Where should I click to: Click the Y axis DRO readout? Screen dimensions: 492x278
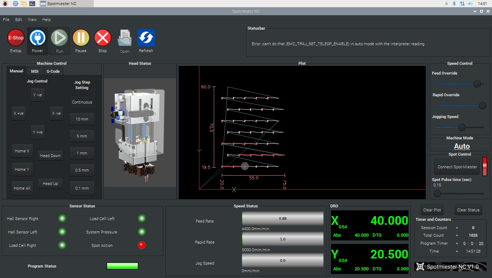[370, 259]
